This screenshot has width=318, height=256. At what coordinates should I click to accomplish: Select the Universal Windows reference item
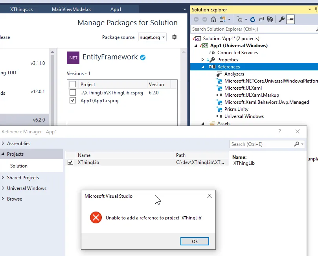click(x=244, y=116)
